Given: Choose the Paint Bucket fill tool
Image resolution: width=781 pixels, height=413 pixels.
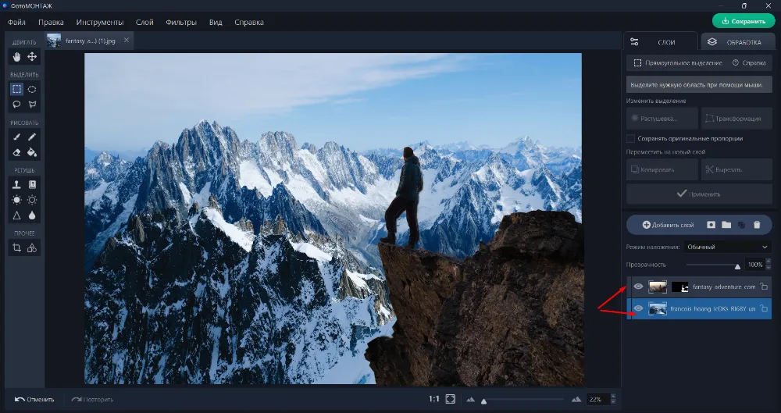Looking at the screenshot, I should point(32,152).
